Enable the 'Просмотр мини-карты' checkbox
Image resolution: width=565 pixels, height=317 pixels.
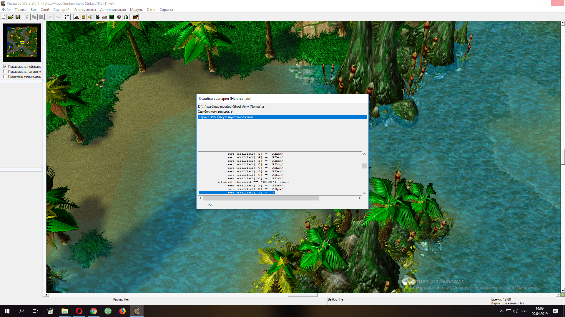pos(5,77)
